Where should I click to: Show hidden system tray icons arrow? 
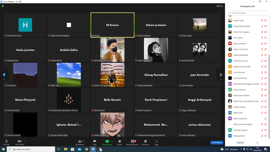click(x=241, y=149)
